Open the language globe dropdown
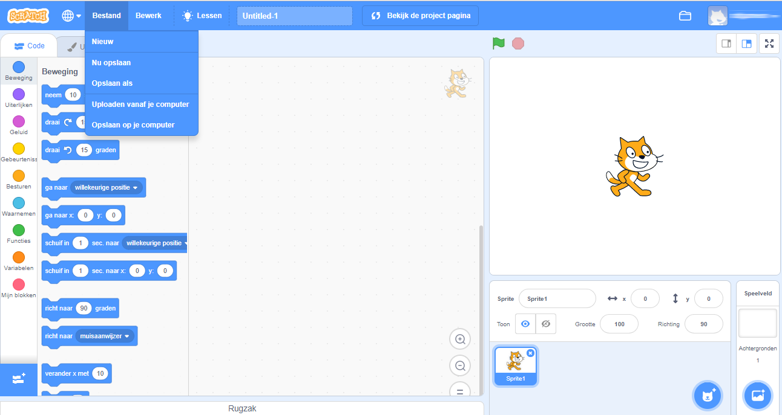This screenshot has width=782, height=415. (x=69, y=16)
